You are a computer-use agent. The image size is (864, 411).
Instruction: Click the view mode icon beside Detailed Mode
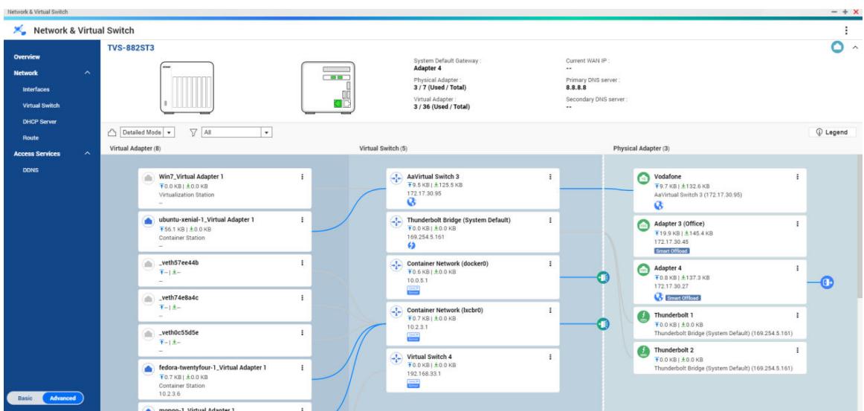112,132
